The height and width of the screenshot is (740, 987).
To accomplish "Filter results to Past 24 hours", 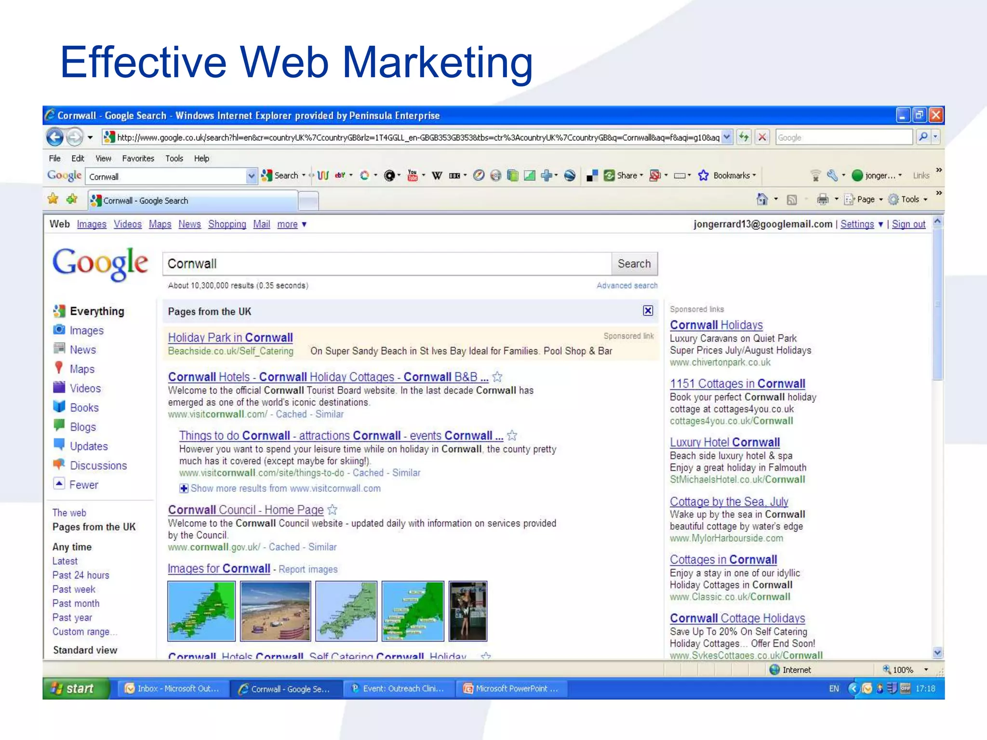I will [x=81, y=575].
